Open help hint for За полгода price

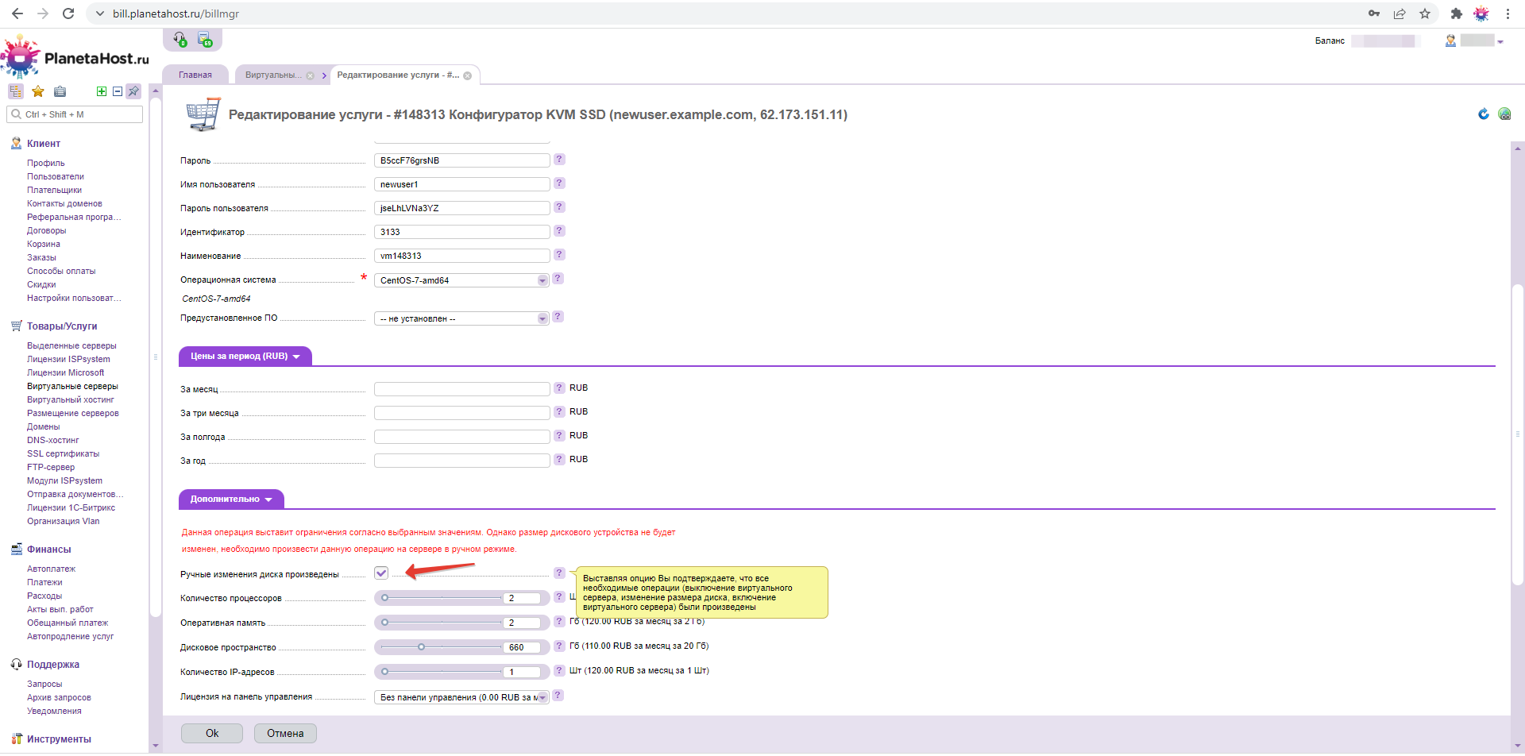pyautogui.click(x=559, y=436)
